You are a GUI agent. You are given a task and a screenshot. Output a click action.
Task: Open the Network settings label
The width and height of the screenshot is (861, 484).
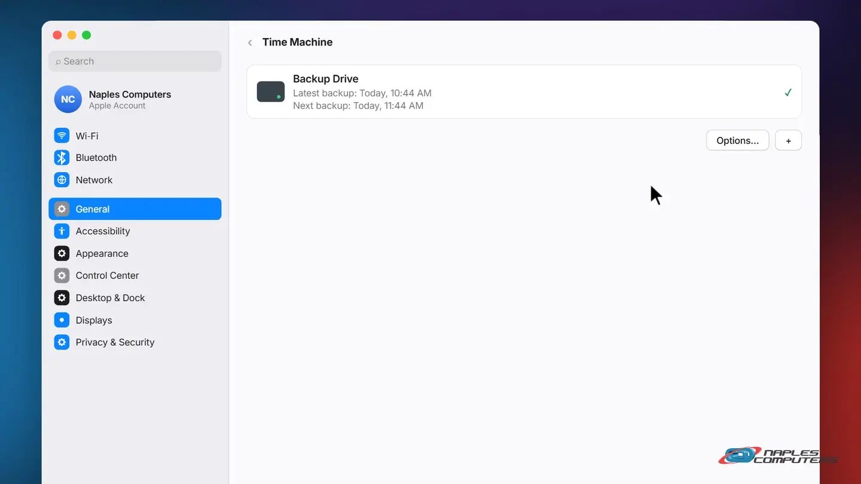click(x=94, y=180)
